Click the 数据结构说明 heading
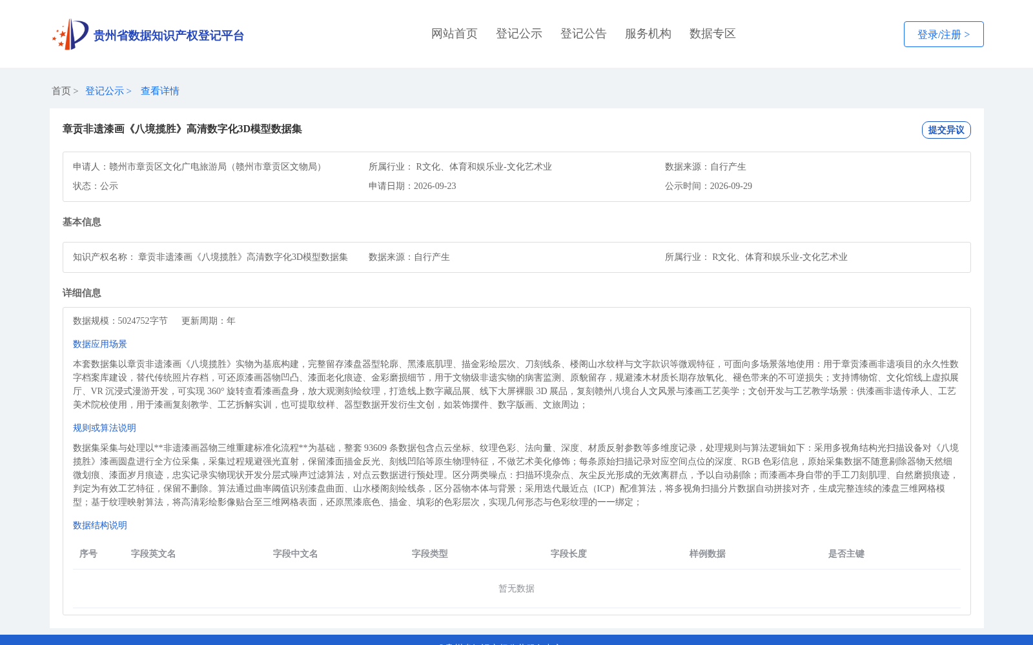The width and height of the screenshot is (1033, 645). coord(100,526)
